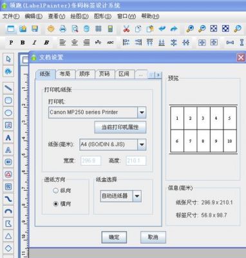This screenshot has width=246, height=258.
Task: Click the save floppy disk icon
Action: pyautogui.click(x=35, y=28)
